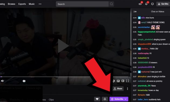170x102 pixels.
Task: Expand the Subscribe button dropdown arrow
Action: tap(125, 99)
